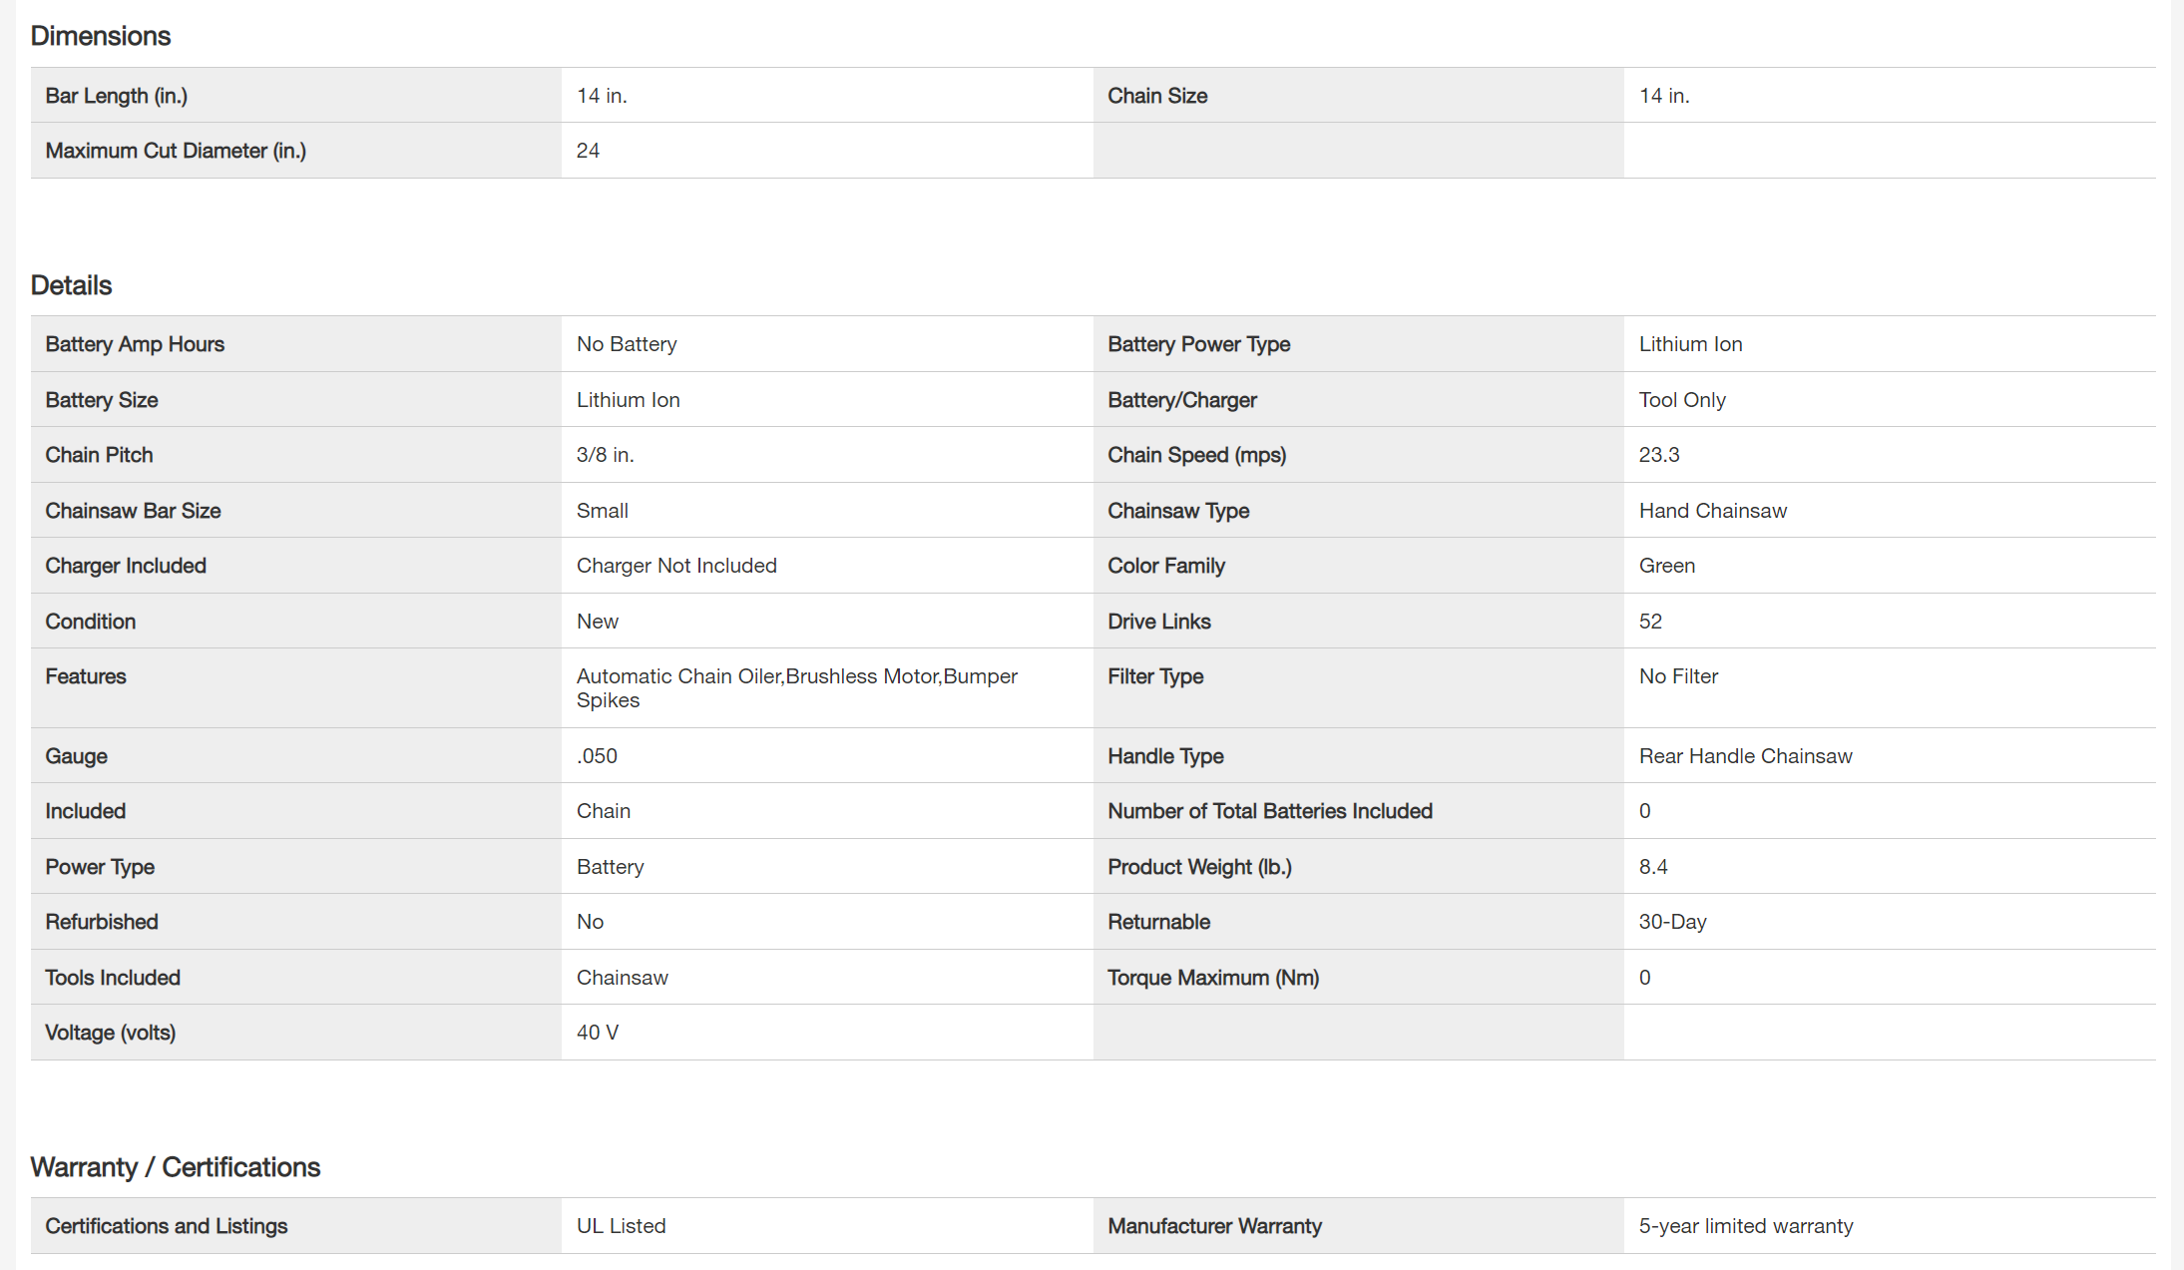Click the Tool Only value
The height and width of the screenshot is (1270, 2184).
(x=1682, y=400)
